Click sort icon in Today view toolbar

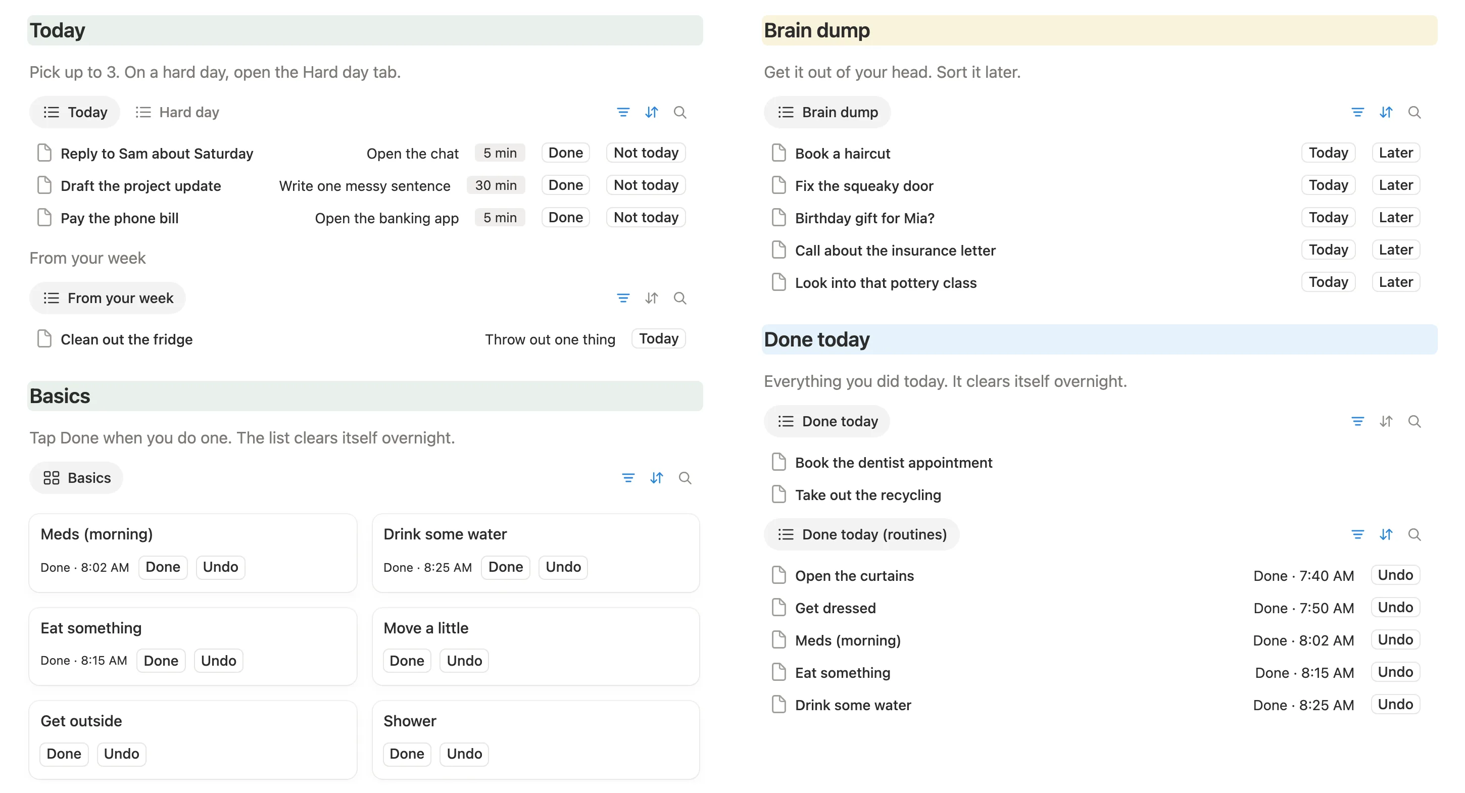[x=651, y=112]
